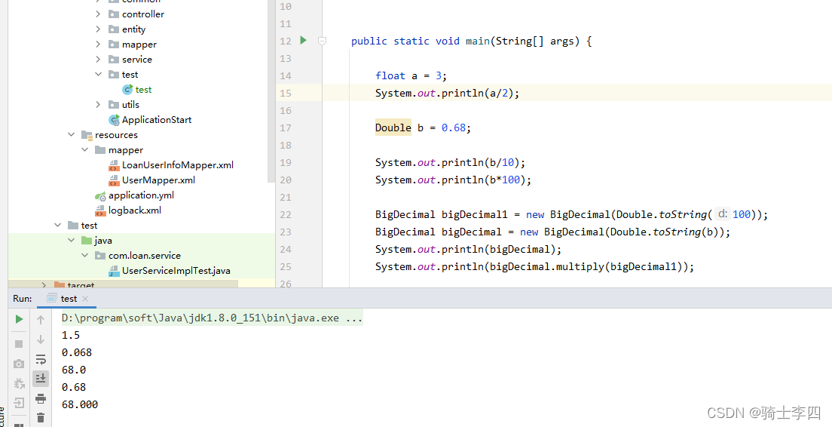This screenshot has width=832, height=427.
Task: Place cursor on bigDecimal1 declaration line
Action: [571, 214]
